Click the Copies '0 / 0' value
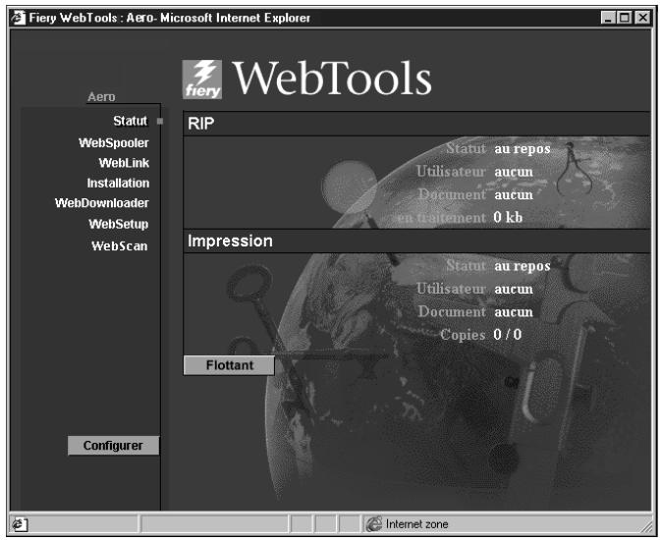Screen dimensions: 661x540 (x=508, y=334)
